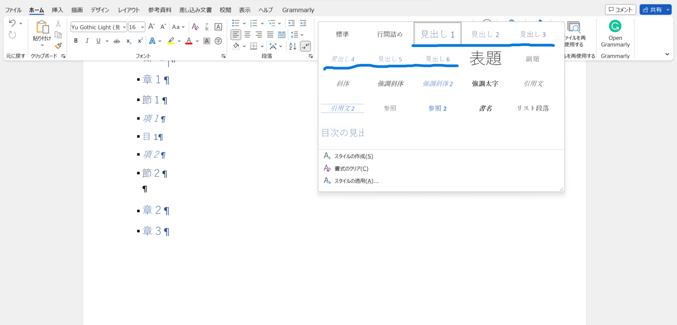Switch to the 校閲 tab
The width and height of the screenshot is (677, 325).
click(225, 10)
